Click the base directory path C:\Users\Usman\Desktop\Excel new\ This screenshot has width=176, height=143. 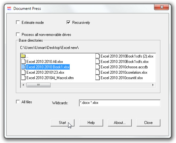[x=49, y=48]
